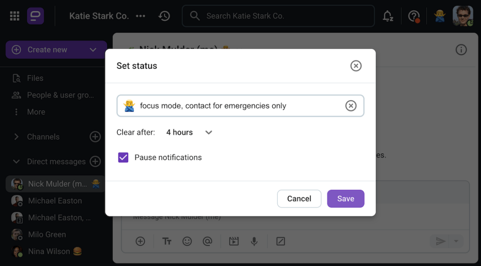
Task: Click the status message text field
Action: pos(238,106)
